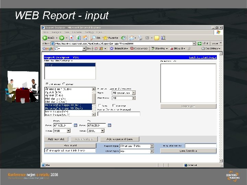247x185 pixels.
Task: Click the page vertical scrollbar down arrow
Action: click(221, 161)
